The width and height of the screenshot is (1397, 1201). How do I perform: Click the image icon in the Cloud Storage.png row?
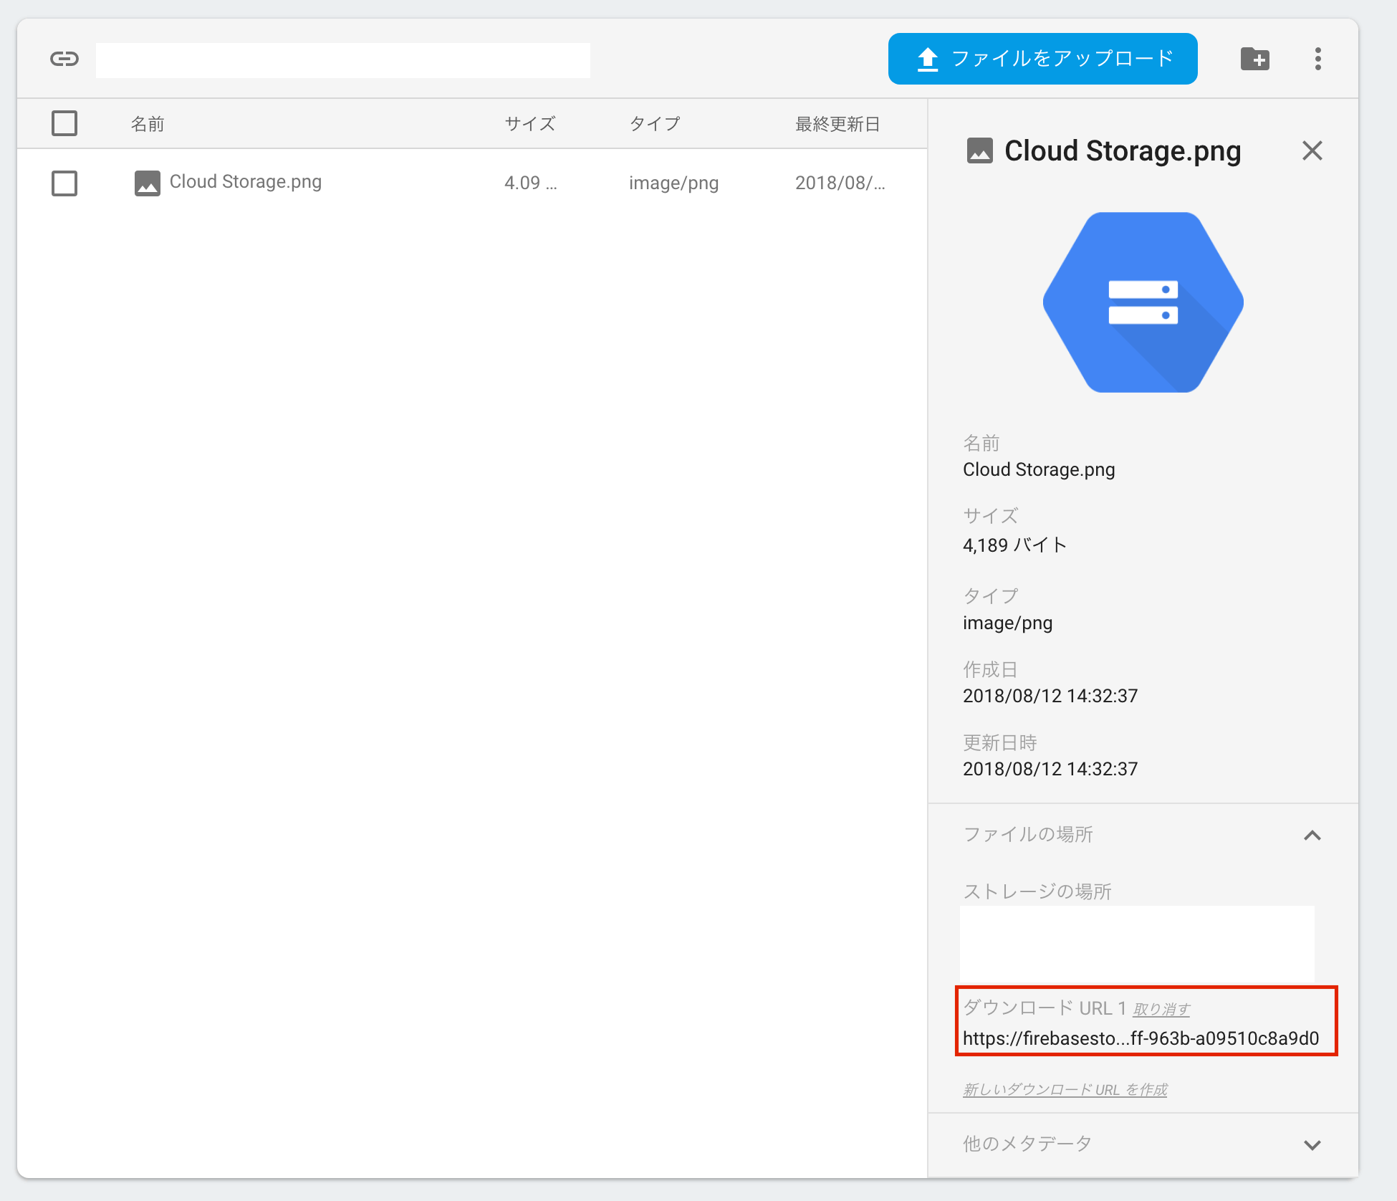148,183
